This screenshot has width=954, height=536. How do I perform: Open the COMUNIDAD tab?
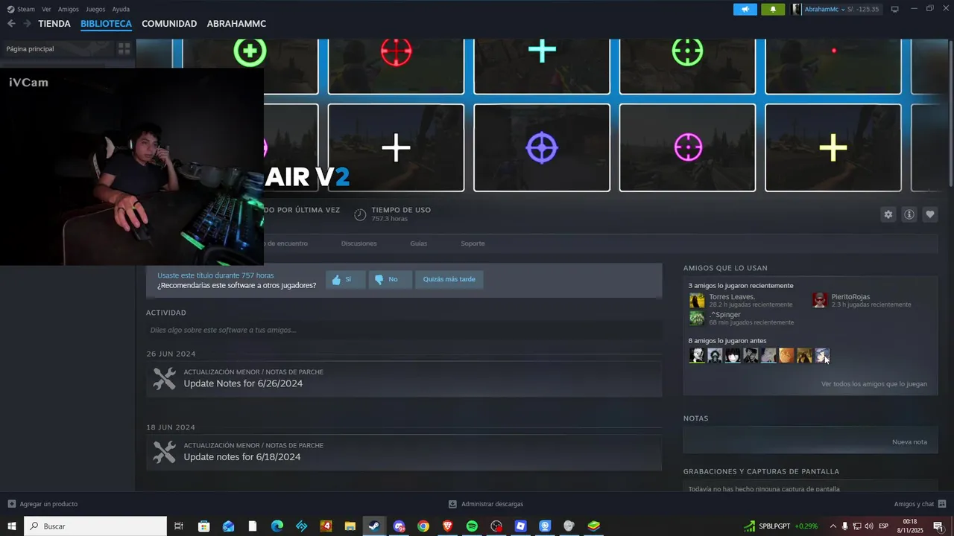(x=169, y=24)
